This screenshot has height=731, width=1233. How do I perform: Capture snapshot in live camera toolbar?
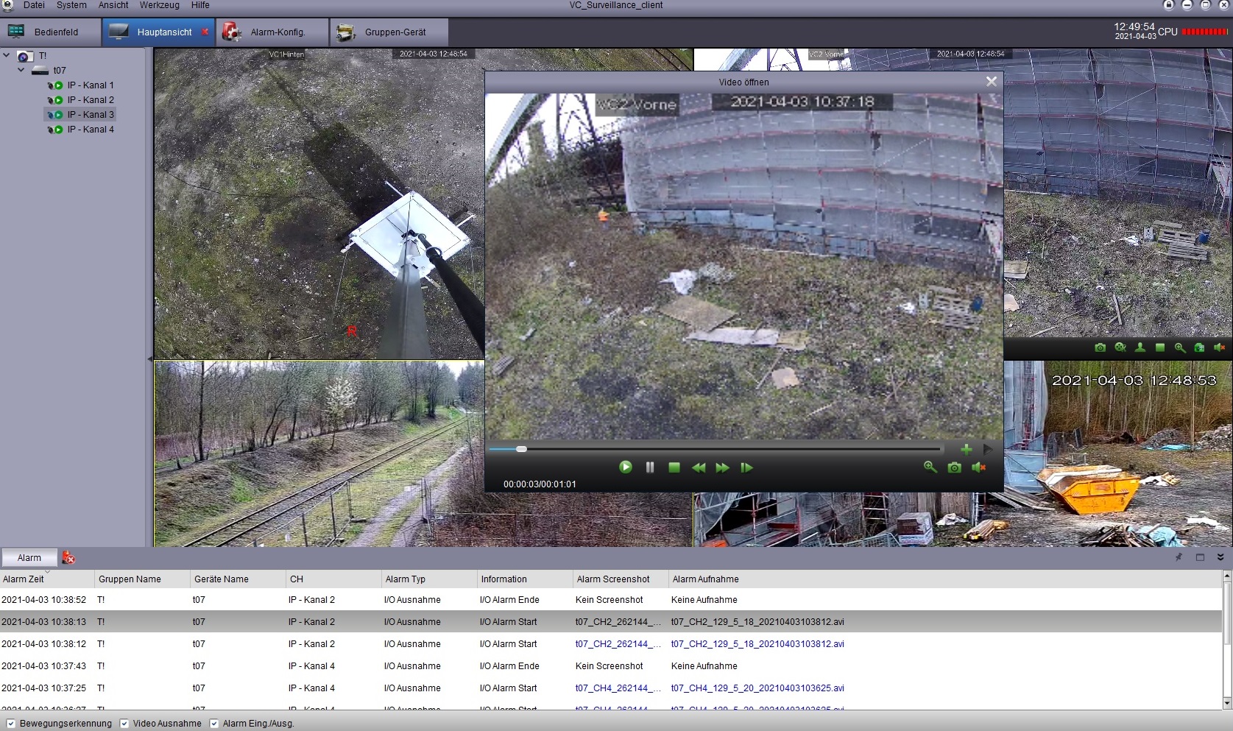tap(1100, 347)
